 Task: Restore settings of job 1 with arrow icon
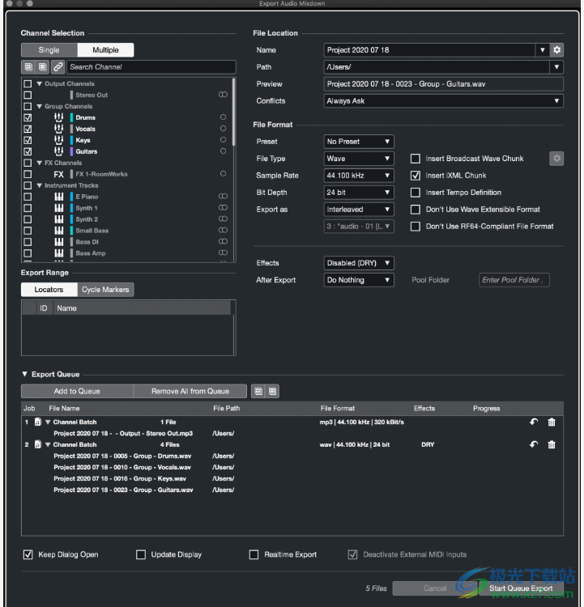534,422
